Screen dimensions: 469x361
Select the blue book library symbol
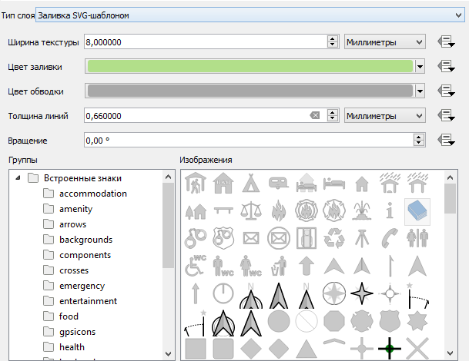point(417,210)
